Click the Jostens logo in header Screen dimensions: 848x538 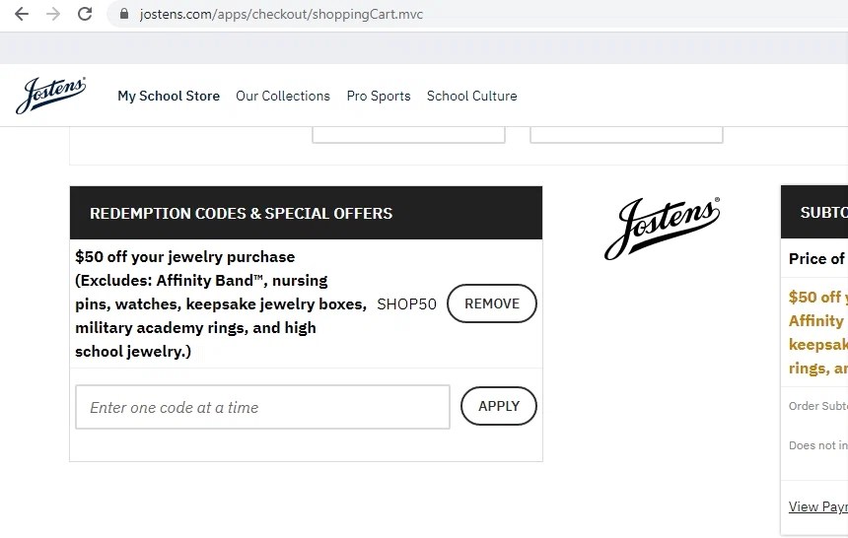coord(50,95)
